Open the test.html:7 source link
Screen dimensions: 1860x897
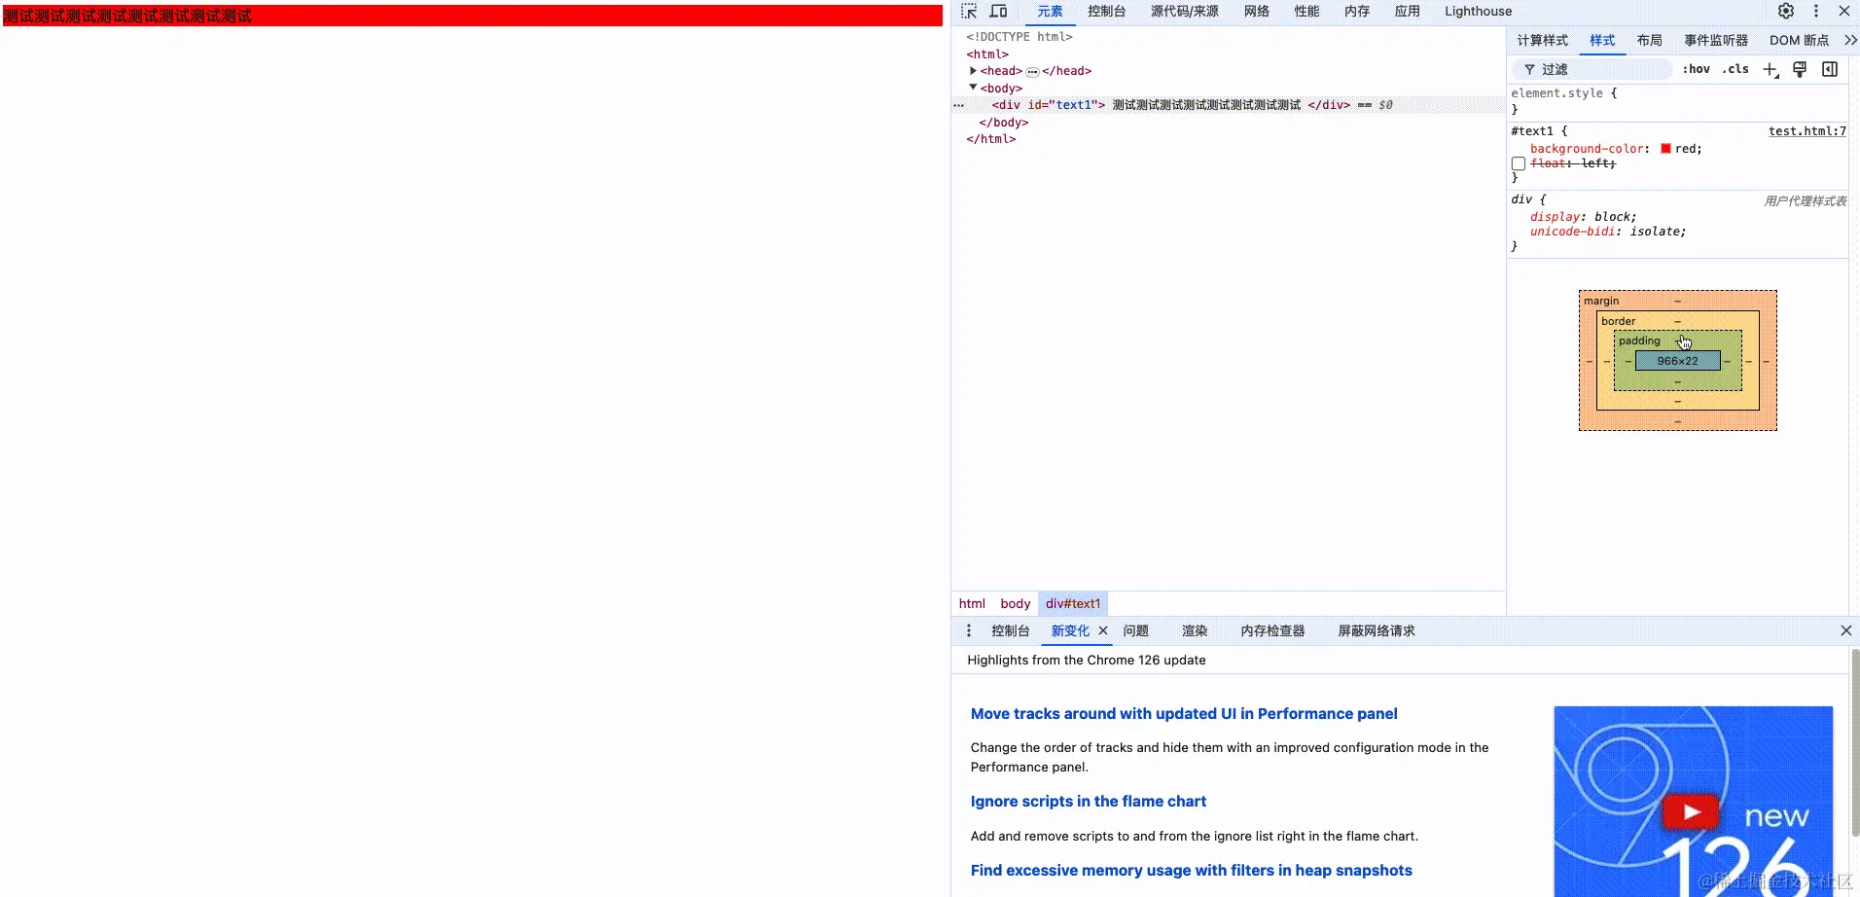pos(1806,130)
